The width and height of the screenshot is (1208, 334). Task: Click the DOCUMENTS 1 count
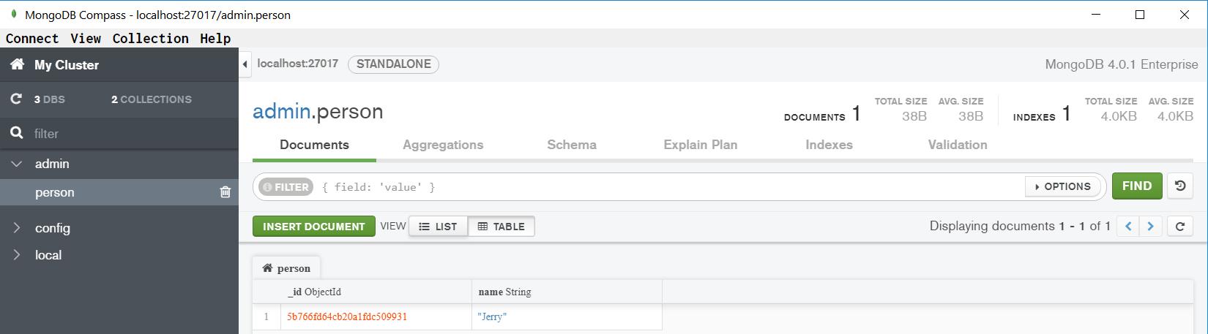[822, 115]
